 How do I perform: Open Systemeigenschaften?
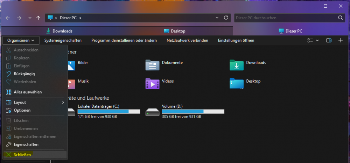pyautogui.click(x=63, y=40)
